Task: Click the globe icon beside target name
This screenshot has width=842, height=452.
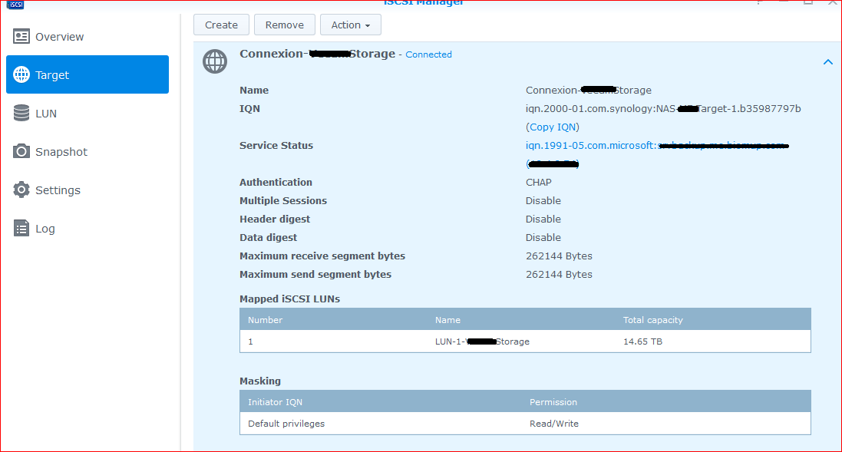Action: tap(215, 61)
